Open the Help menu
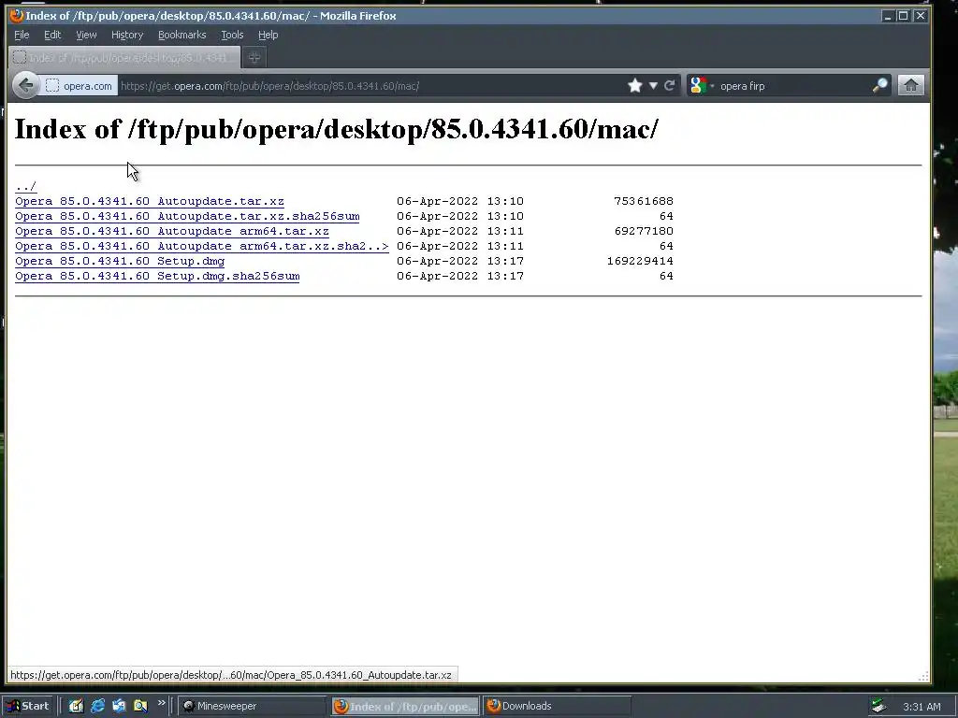This screenshot has height=718, width=958. coord(268,35)
